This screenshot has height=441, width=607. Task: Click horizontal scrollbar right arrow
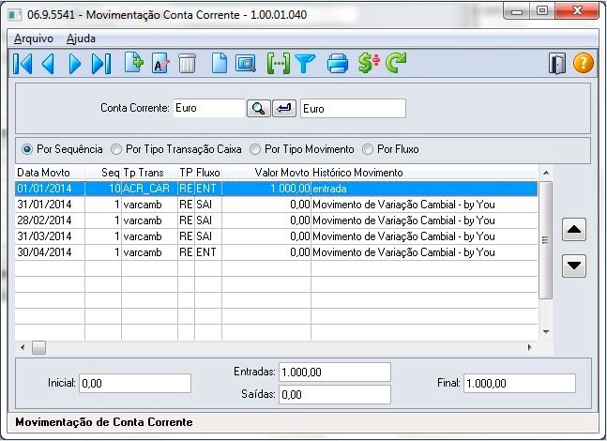click(529, 347)
